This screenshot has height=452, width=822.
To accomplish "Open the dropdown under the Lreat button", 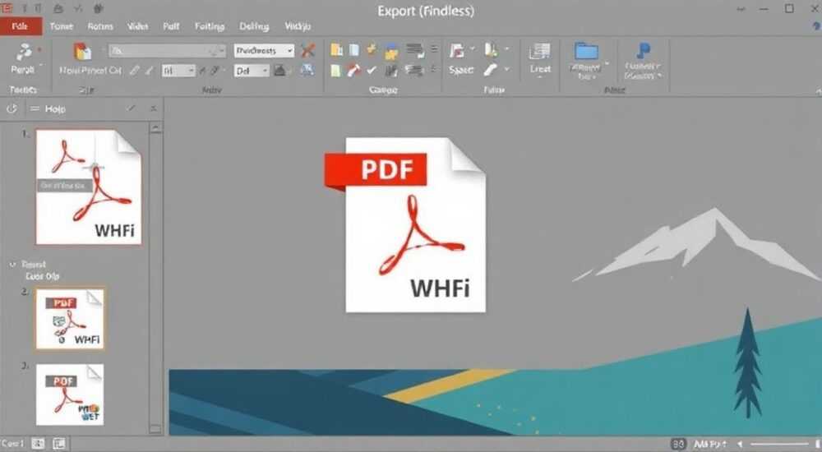I will pyautogui.click(x=539, y=77).
